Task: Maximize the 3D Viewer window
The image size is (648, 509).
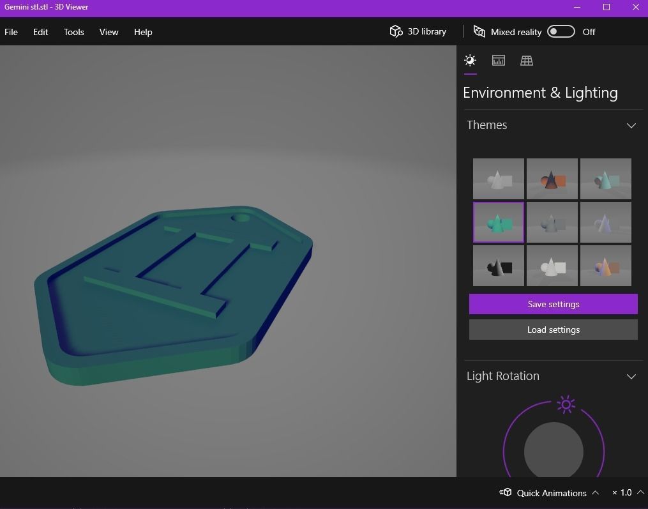Action: (607, 7)
